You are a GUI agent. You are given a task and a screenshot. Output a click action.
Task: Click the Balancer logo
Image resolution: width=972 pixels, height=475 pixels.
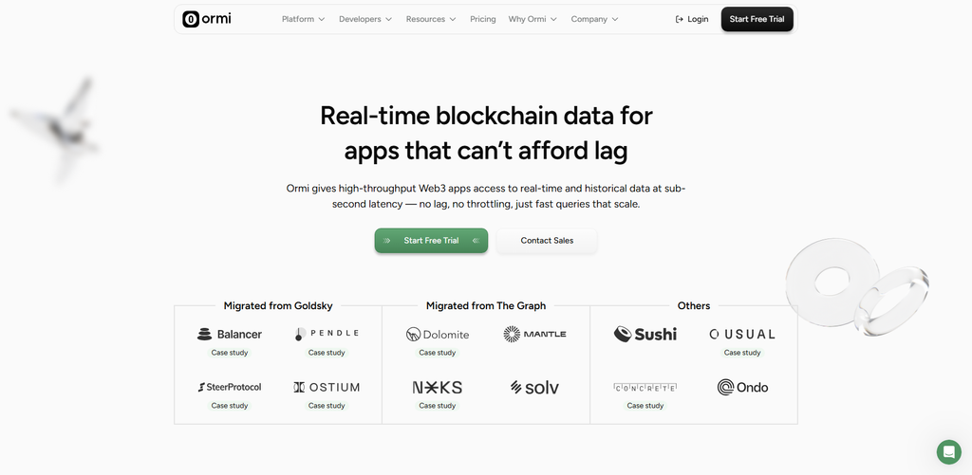click(x=230, y=335)
